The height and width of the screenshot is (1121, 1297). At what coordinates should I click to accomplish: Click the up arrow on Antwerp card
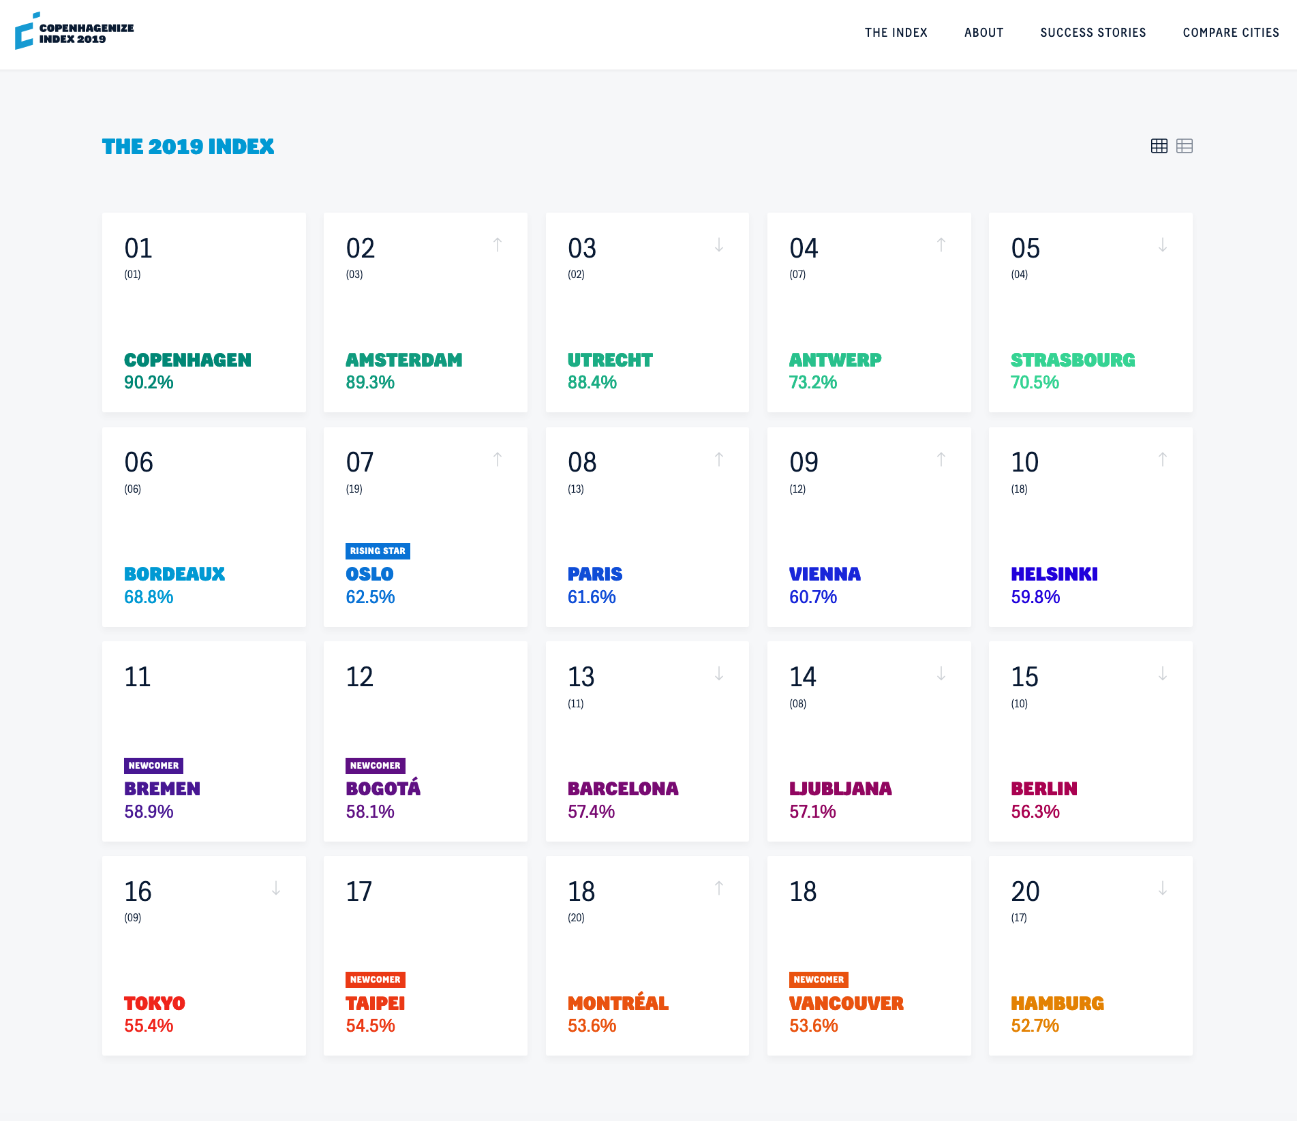[941, 245]
